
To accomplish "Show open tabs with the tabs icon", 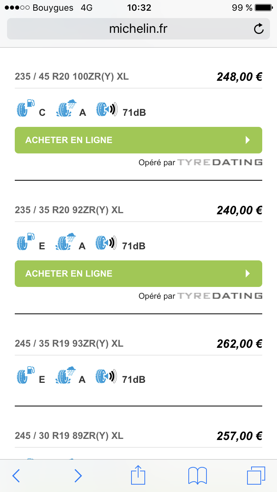I will [x=256, y=475].
